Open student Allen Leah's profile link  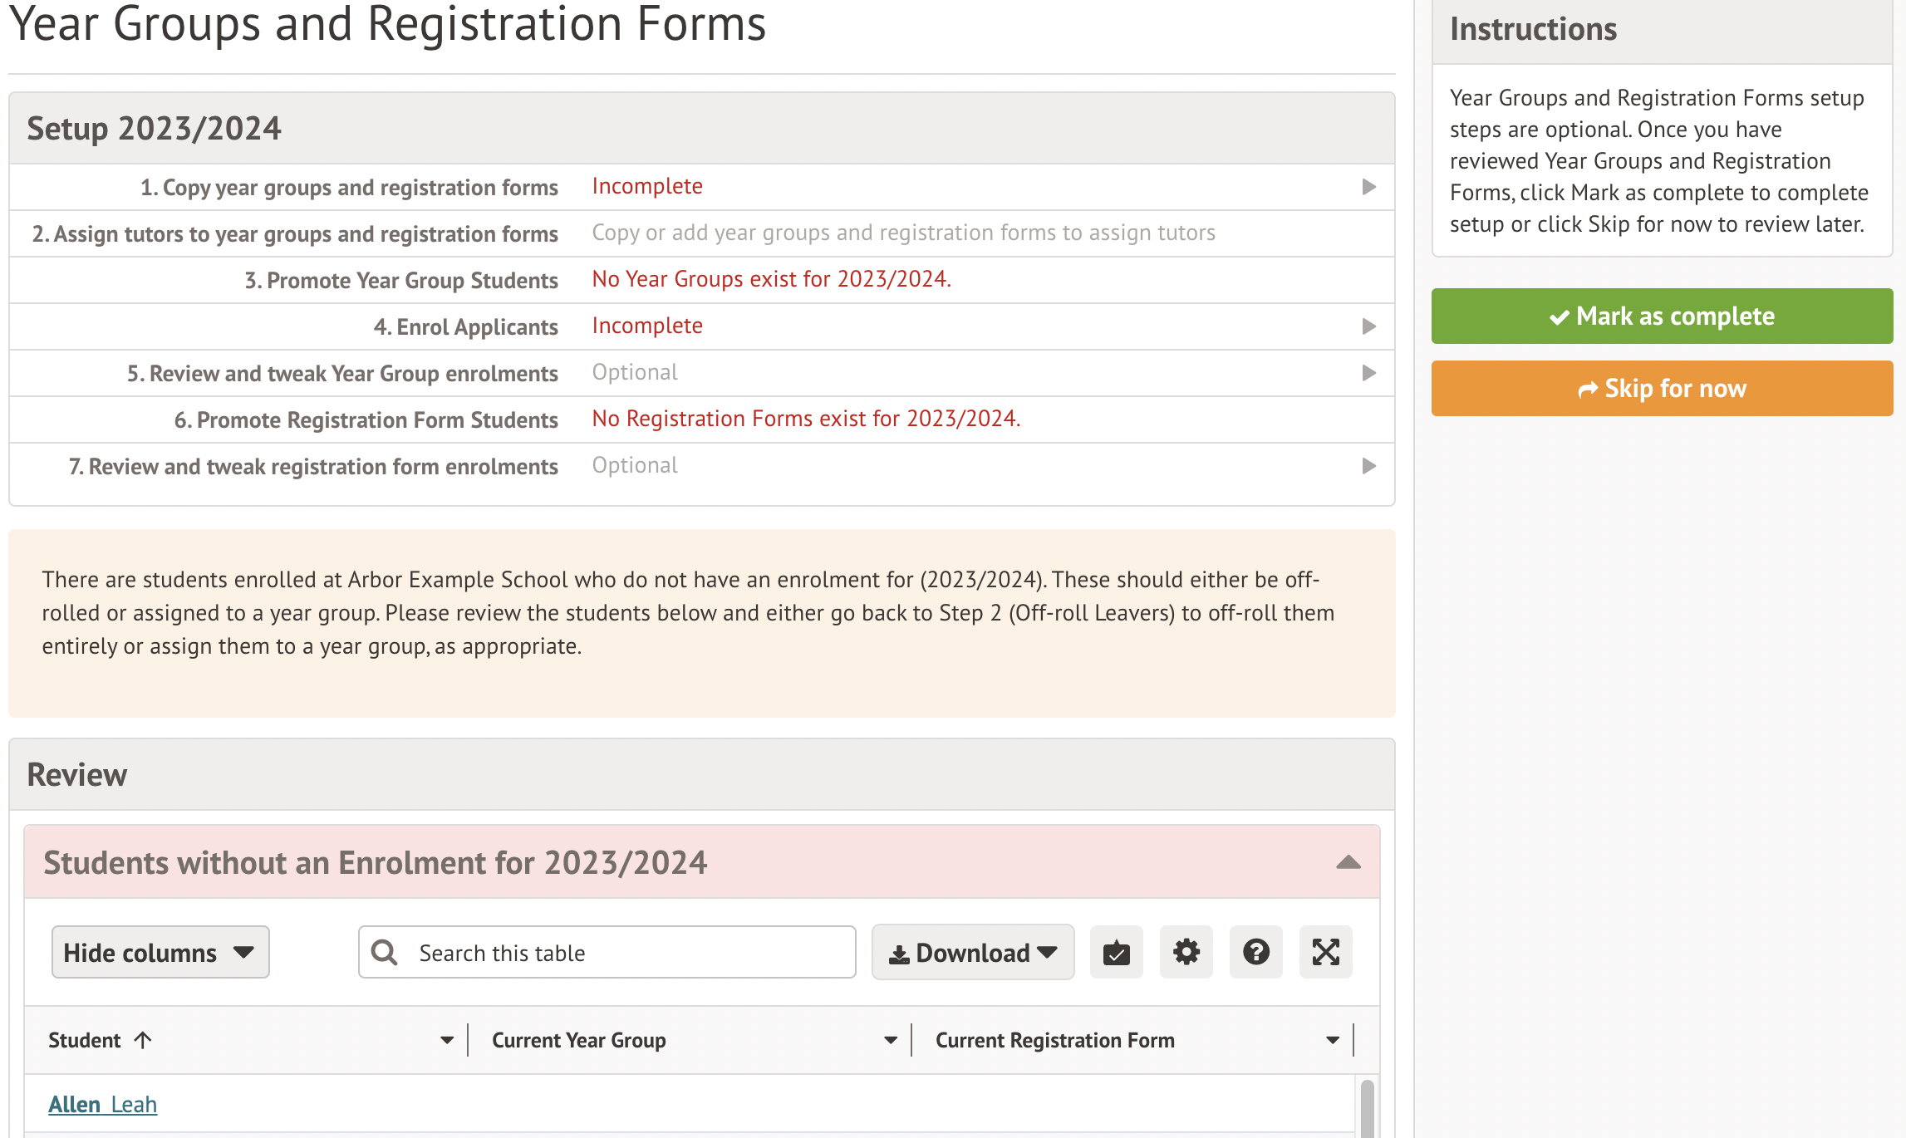[x=103, y=1104]
